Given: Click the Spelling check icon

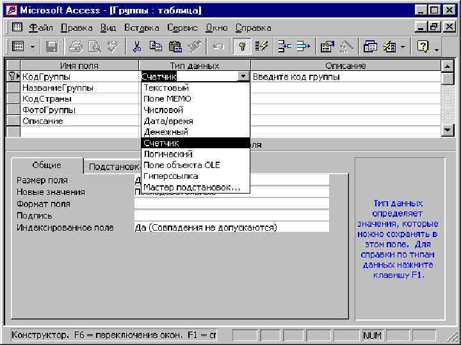Looking at the screenshot, I should [114, 47].
